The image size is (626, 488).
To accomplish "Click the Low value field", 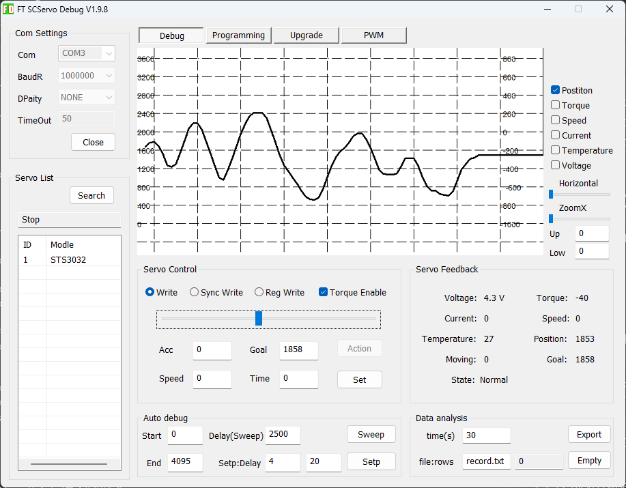I will click(x=592, y=251).
